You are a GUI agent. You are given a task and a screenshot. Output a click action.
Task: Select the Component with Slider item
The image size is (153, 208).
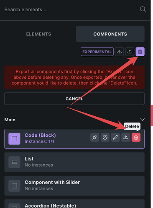(x=74, y=186)
